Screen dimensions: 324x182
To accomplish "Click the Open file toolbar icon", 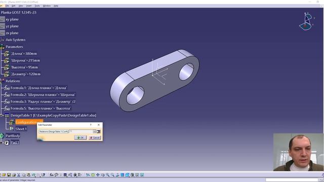I will (x=4, y=175).
